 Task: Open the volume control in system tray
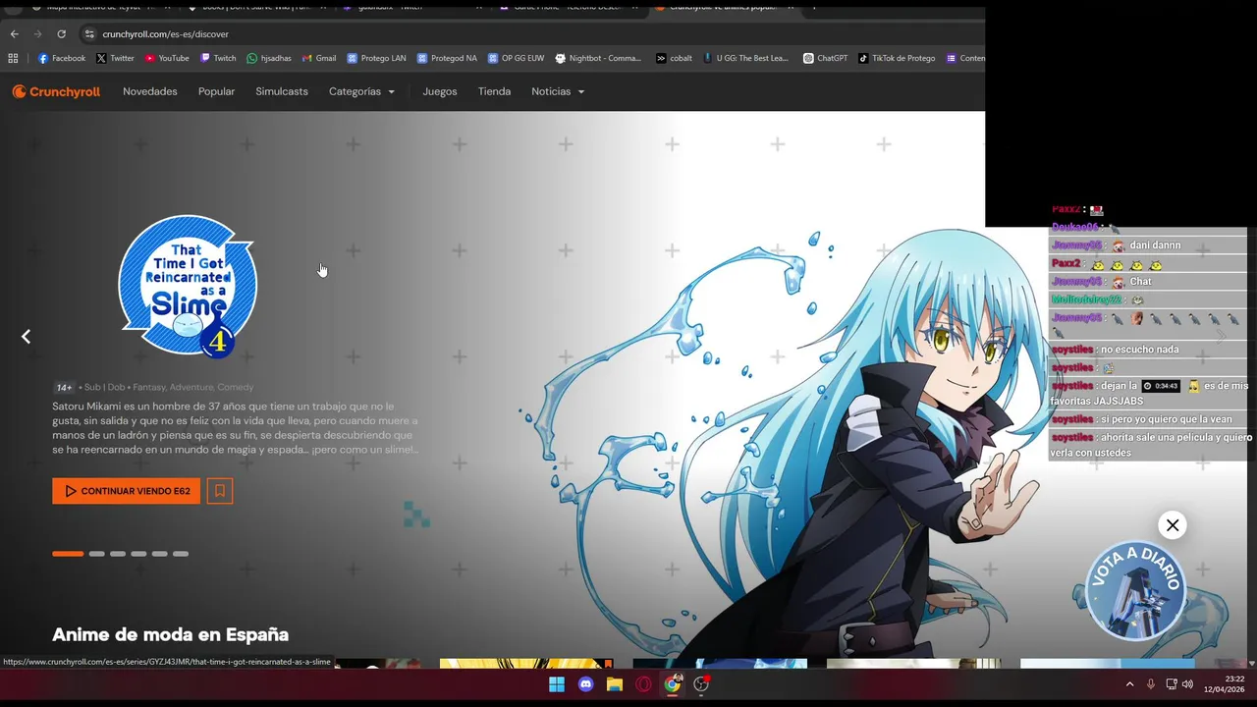(x=1187, y=684)
